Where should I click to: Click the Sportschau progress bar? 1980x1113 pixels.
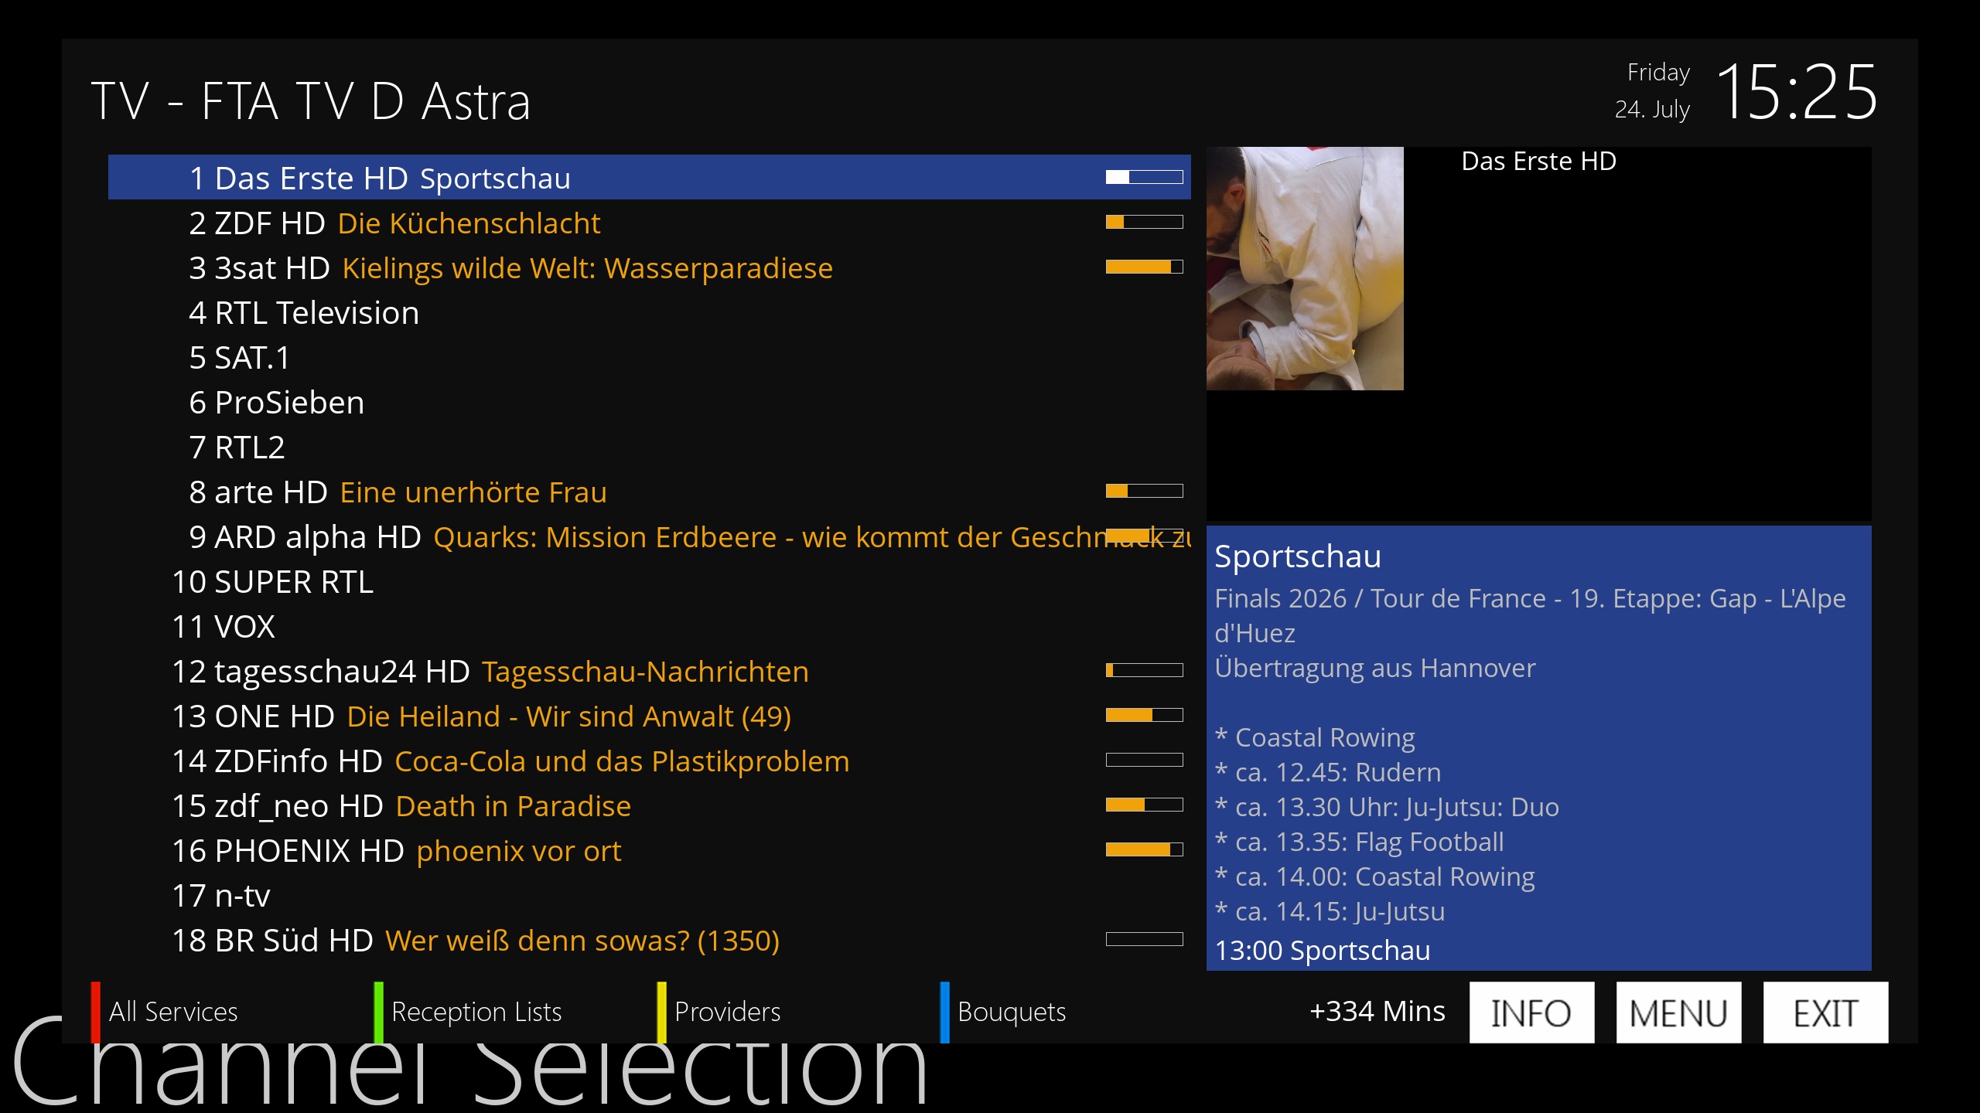coord(1145,177)
